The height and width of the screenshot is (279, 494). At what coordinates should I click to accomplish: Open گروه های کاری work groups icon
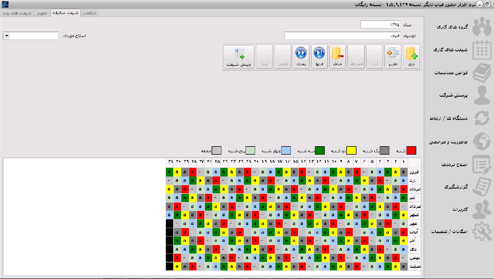coord(482,27)
